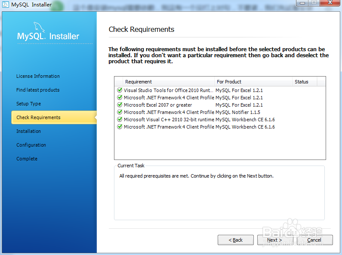Screen dimensions: 342x255
Task: Open the Complete step in the sidebar
Action: (27, 159)
